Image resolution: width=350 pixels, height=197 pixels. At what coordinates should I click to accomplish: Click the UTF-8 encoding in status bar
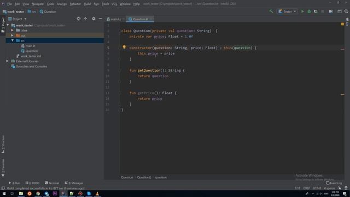317,188
